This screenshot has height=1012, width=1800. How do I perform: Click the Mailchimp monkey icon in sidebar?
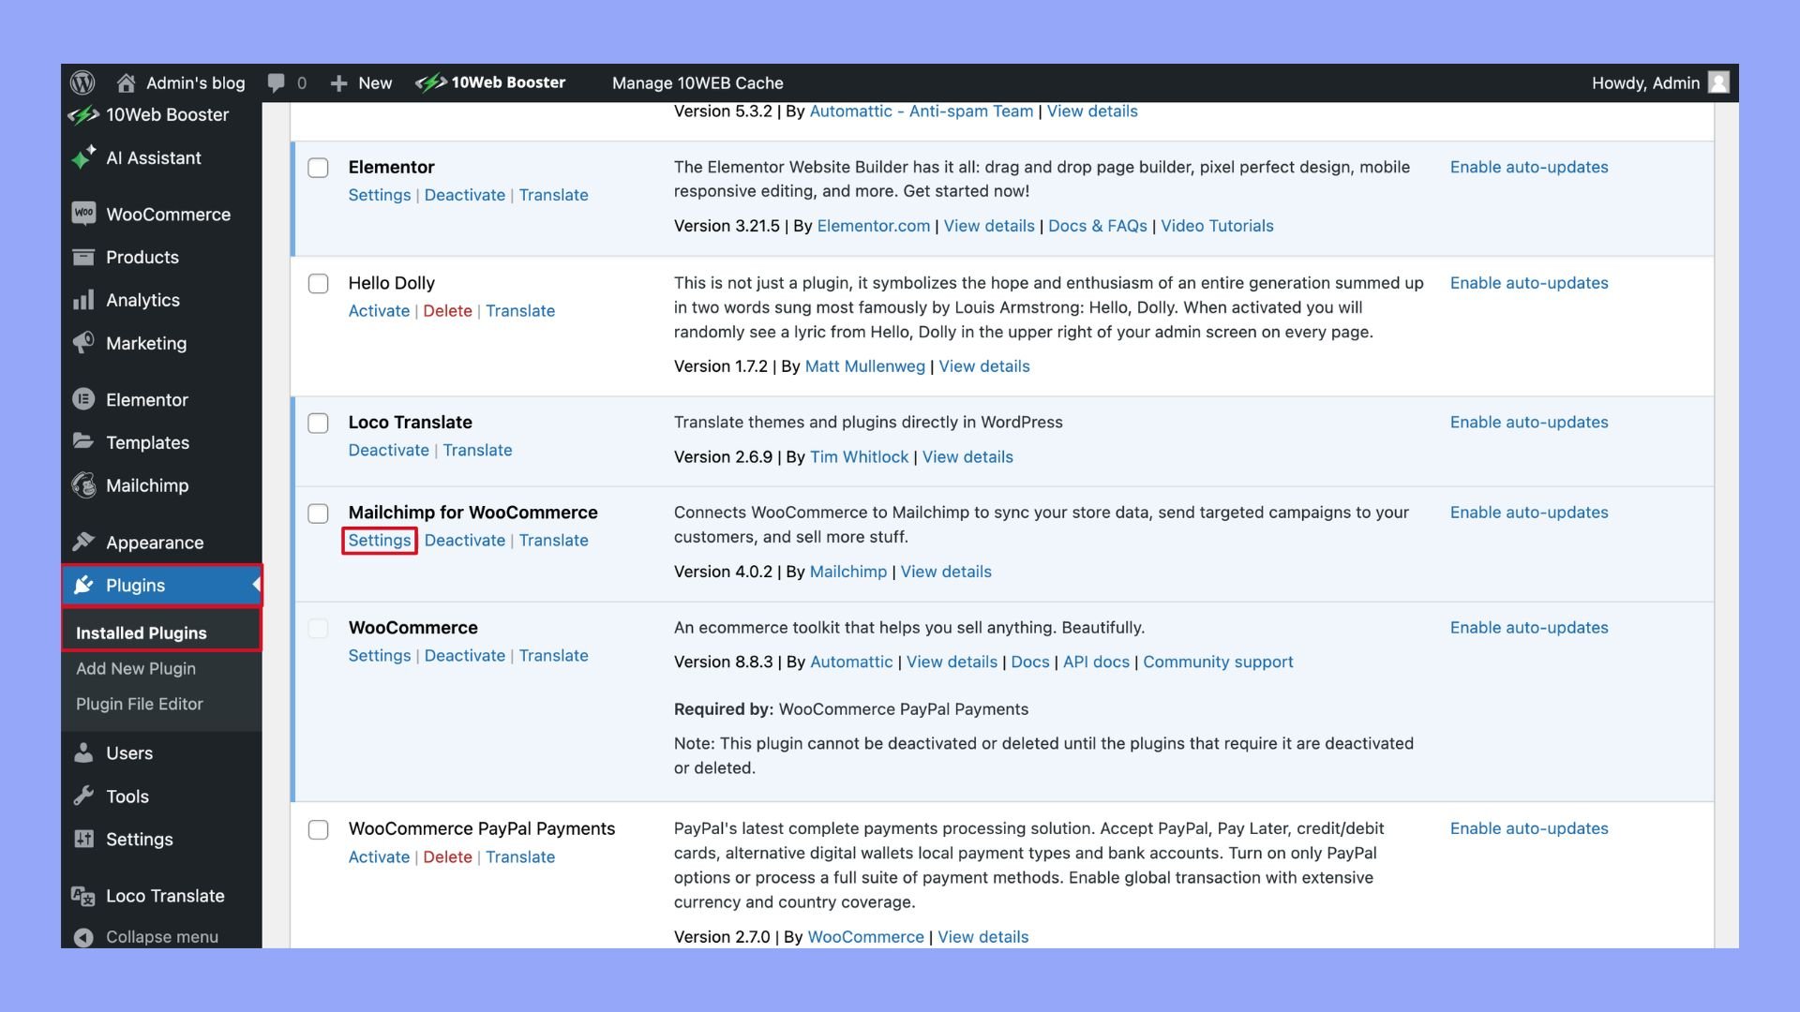(83, 485)
